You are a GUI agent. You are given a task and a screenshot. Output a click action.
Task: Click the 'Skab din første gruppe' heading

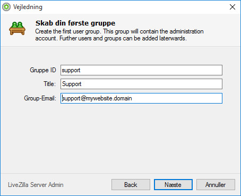pos(75,23)
